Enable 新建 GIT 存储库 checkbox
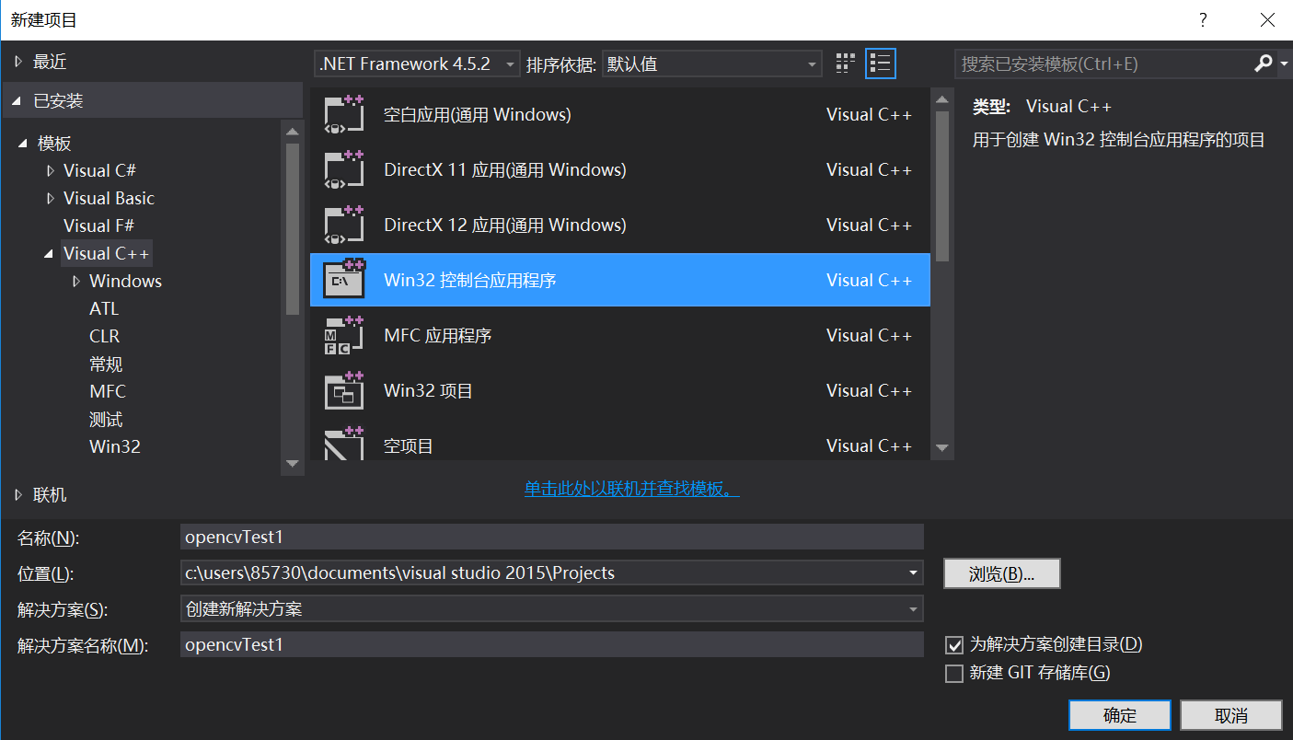The width and height of the screenshot is (1293, 740). [954, 674]
